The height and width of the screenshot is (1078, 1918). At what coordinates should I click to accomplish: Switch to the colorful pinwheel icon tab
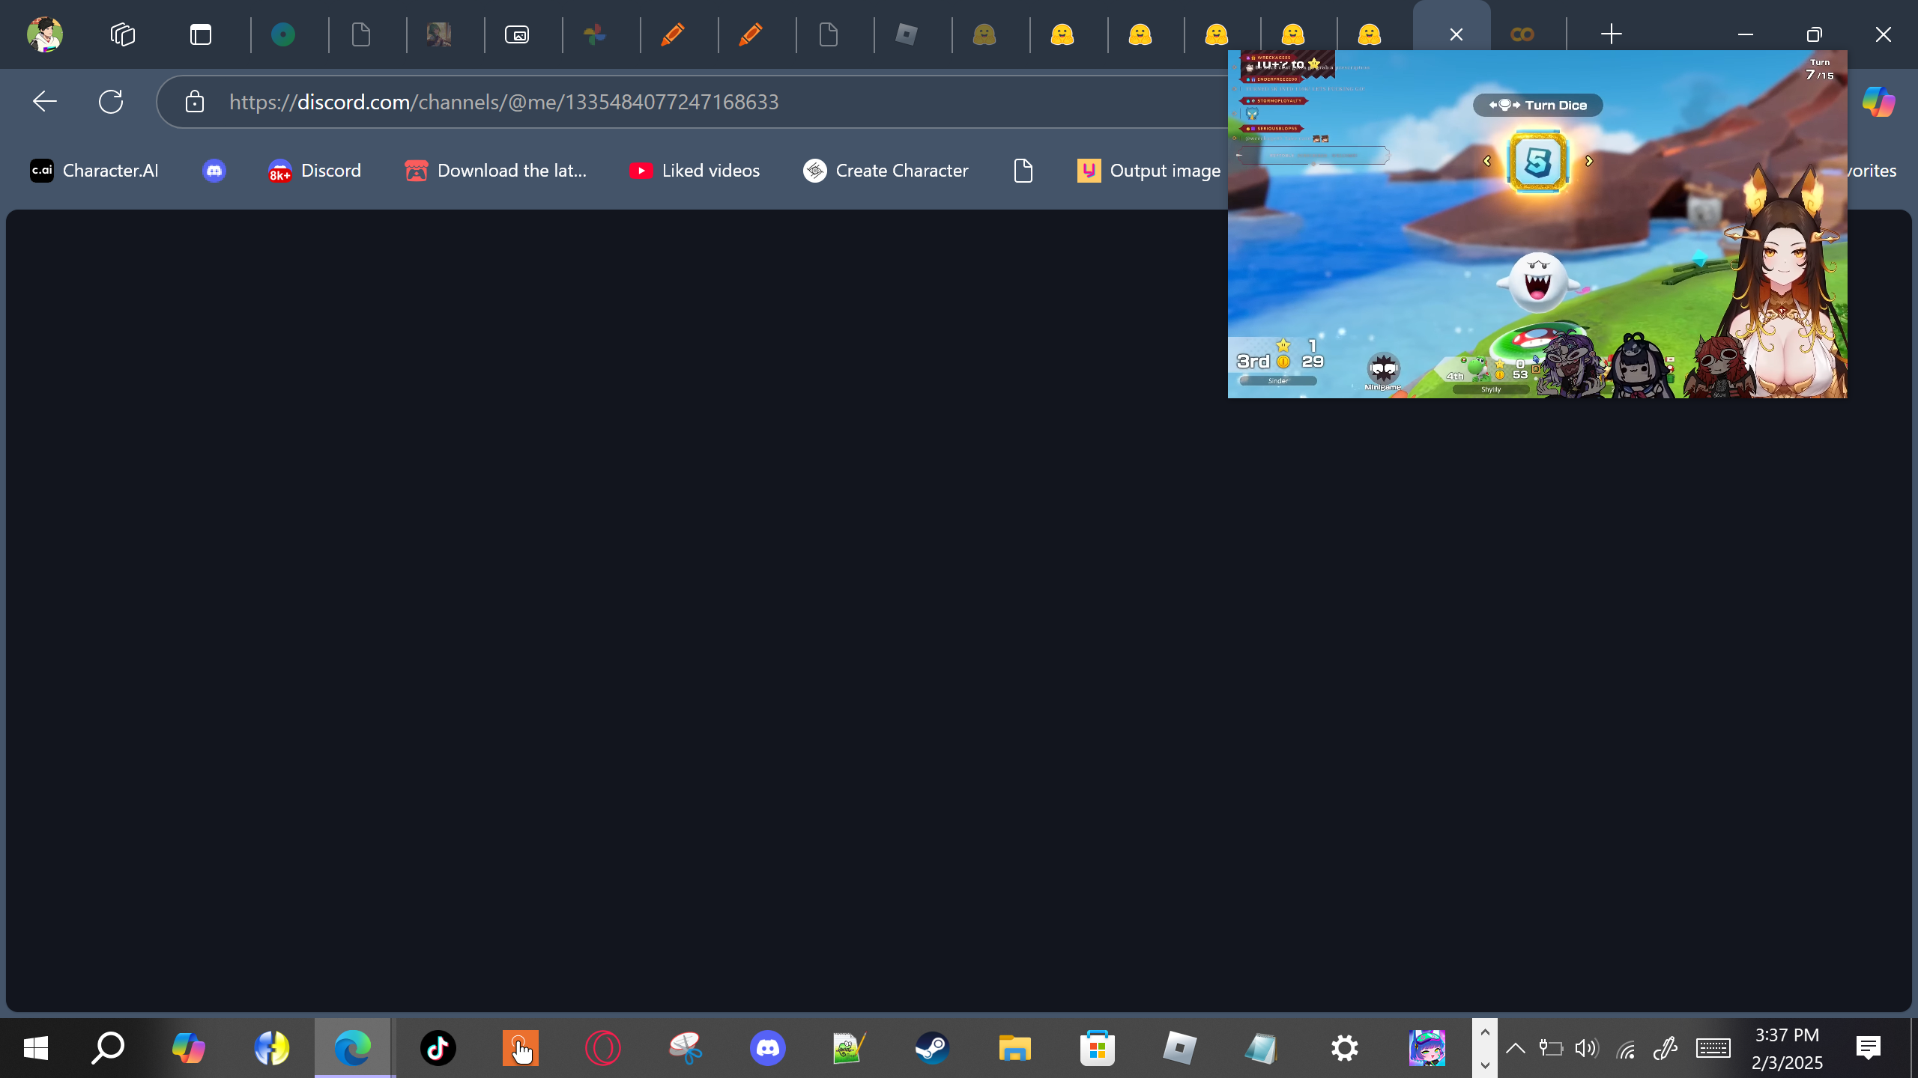tap(595, 34)
